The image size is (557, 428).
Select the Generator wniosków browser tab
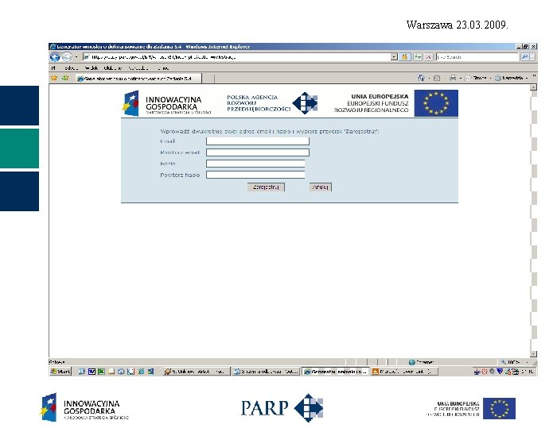point(138,79)
